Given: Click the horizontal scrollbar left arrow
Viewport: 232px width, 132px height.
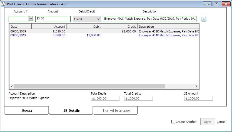Looking at the screenshot, I should [12, 87].
